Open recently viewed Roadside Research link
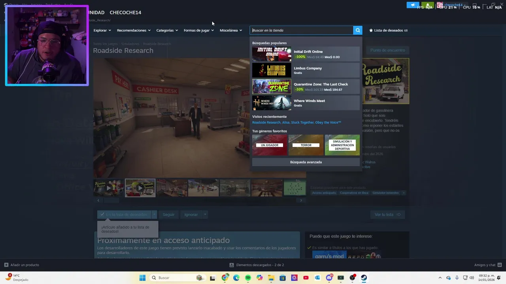 coord(266,123)
